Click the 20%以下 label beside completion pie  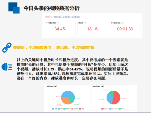point(125,99)
